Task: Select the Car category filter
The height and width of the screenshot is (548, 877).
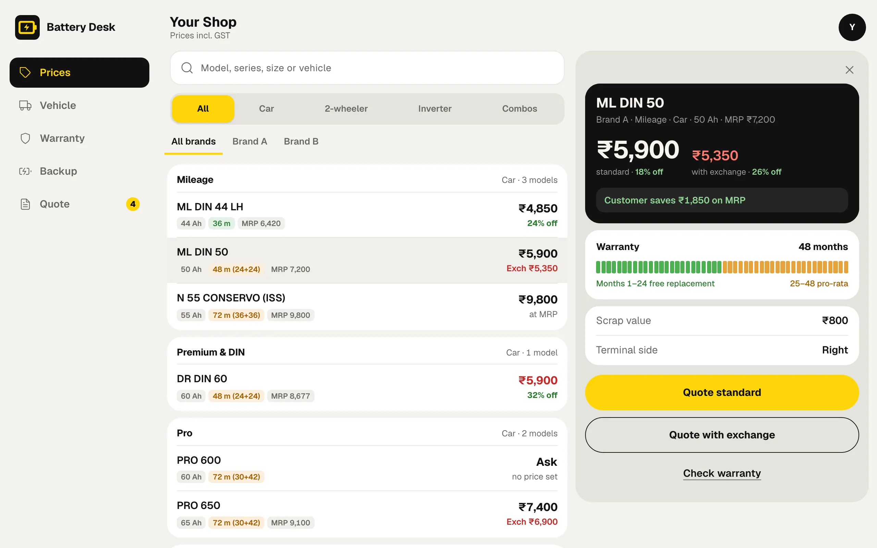Action: pyautogui.click(x=267, y=109)
